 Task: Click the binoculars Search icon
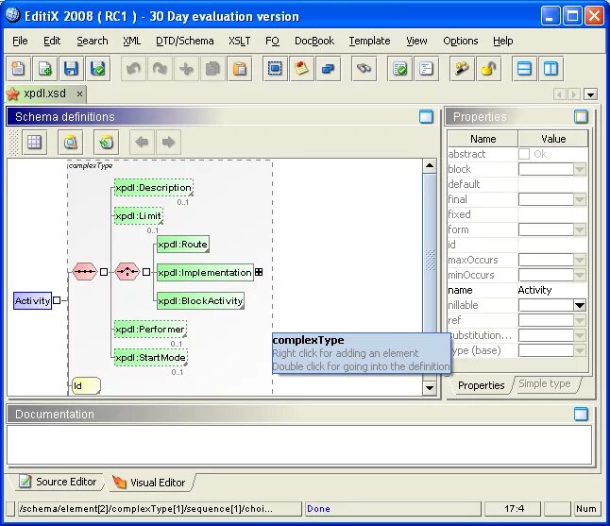click(x=364, y=69)
